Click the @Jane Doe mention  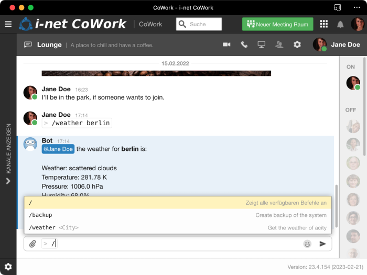[58, 149]
